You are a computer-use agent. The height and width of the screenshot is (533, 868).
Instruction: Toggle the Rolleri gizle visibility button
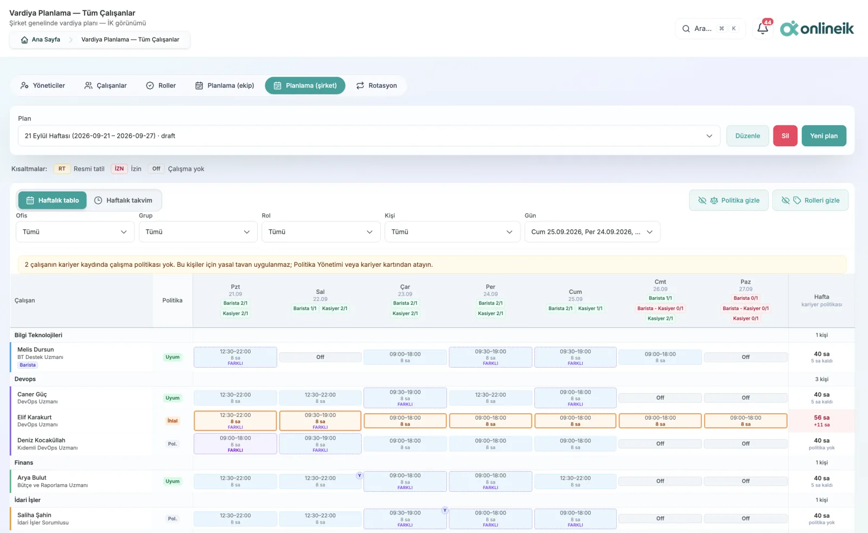click(810, 201)
